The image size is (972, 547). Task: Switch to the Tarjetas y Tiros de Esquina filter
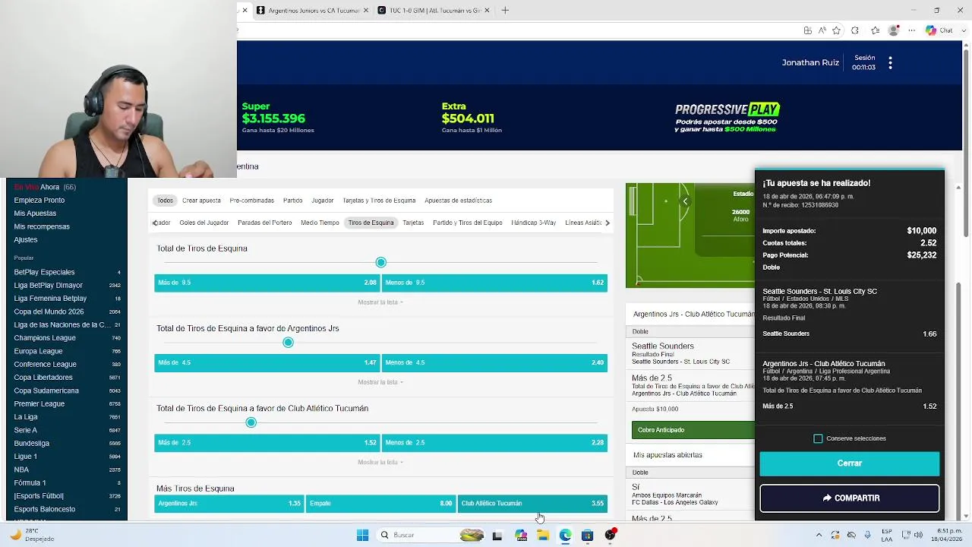pos(379,201)
